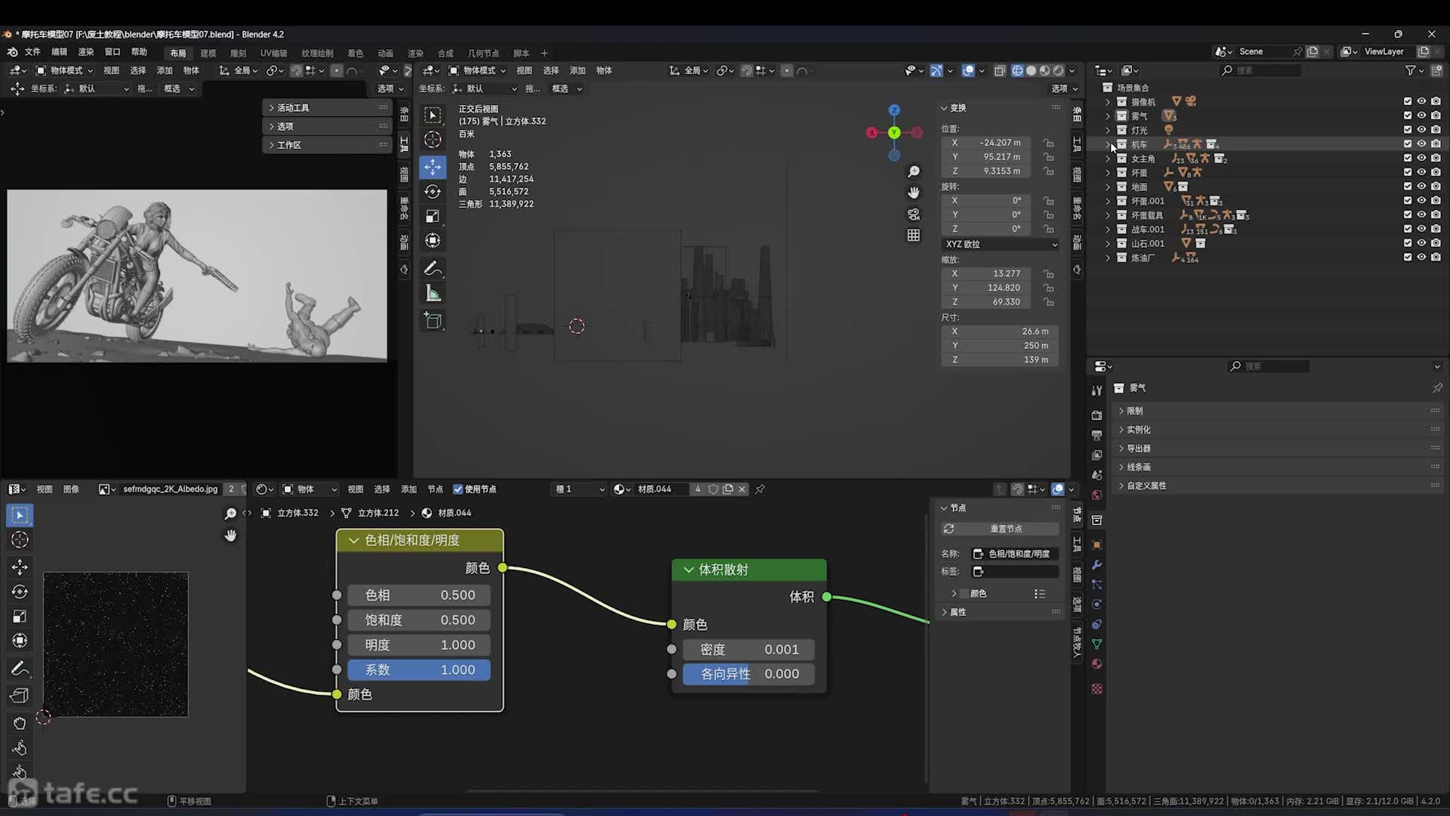Expand the 炼油厂 collection in outliner

click(x=1108, y=258)
